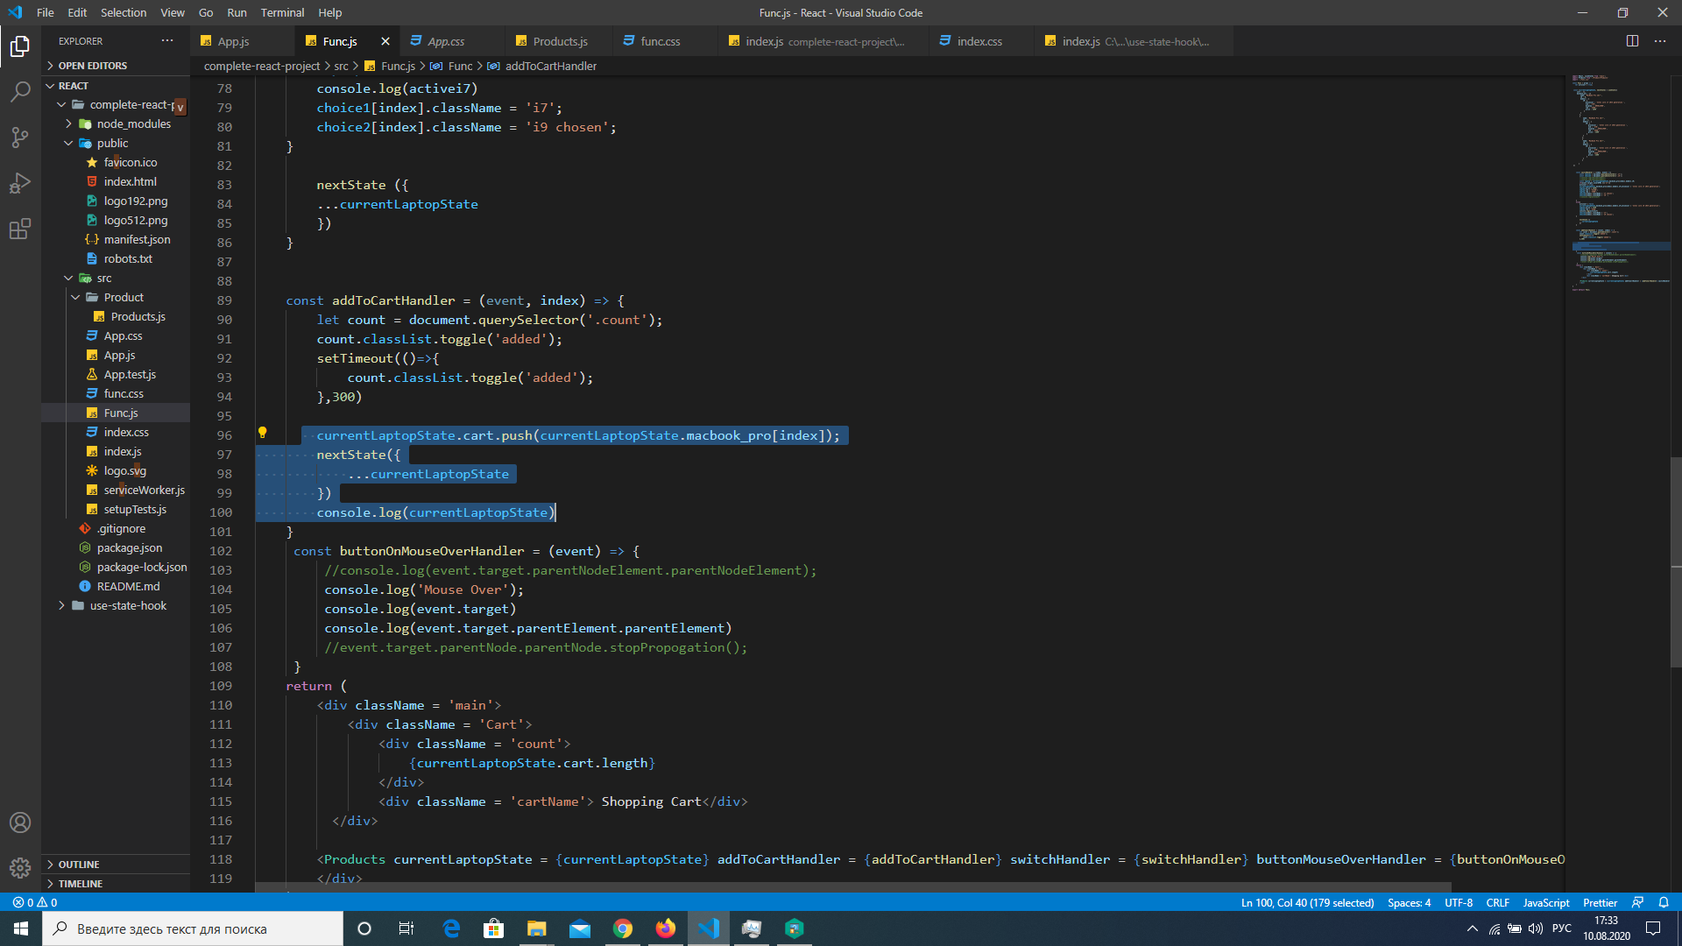Open the File menu
The width and height of the screenshot is (1682, 946).
[46, 12]
